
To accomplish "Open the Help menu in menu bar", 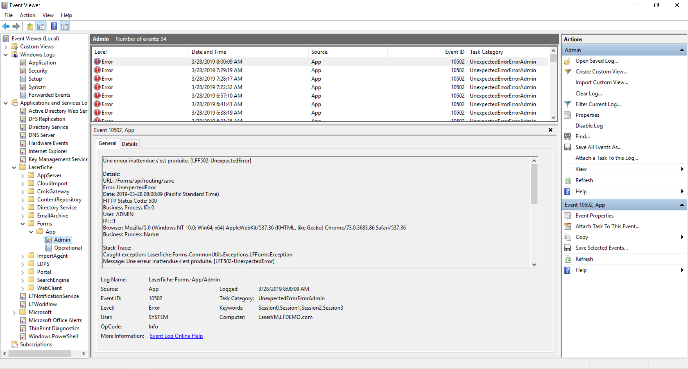I will coord(66,15).
